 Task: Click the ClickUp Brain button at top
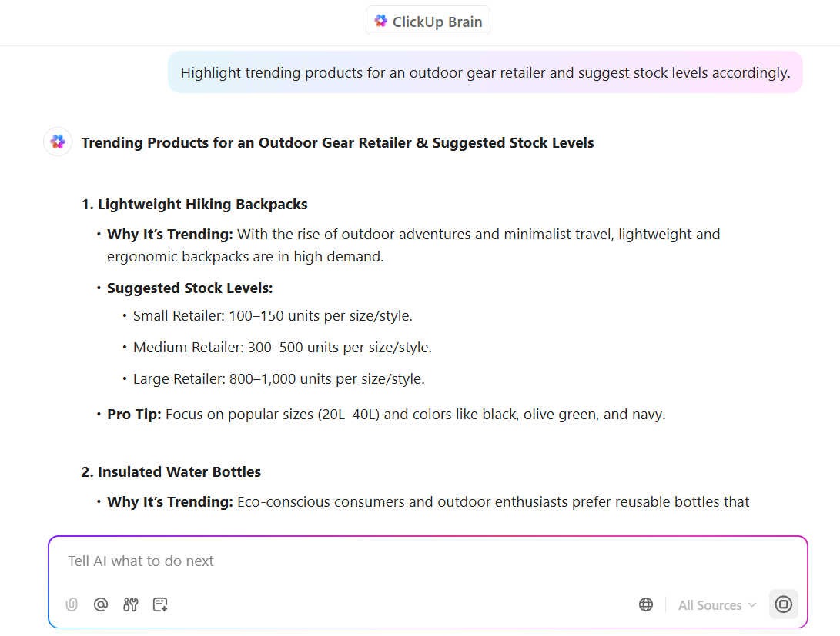tap(428, 22)
